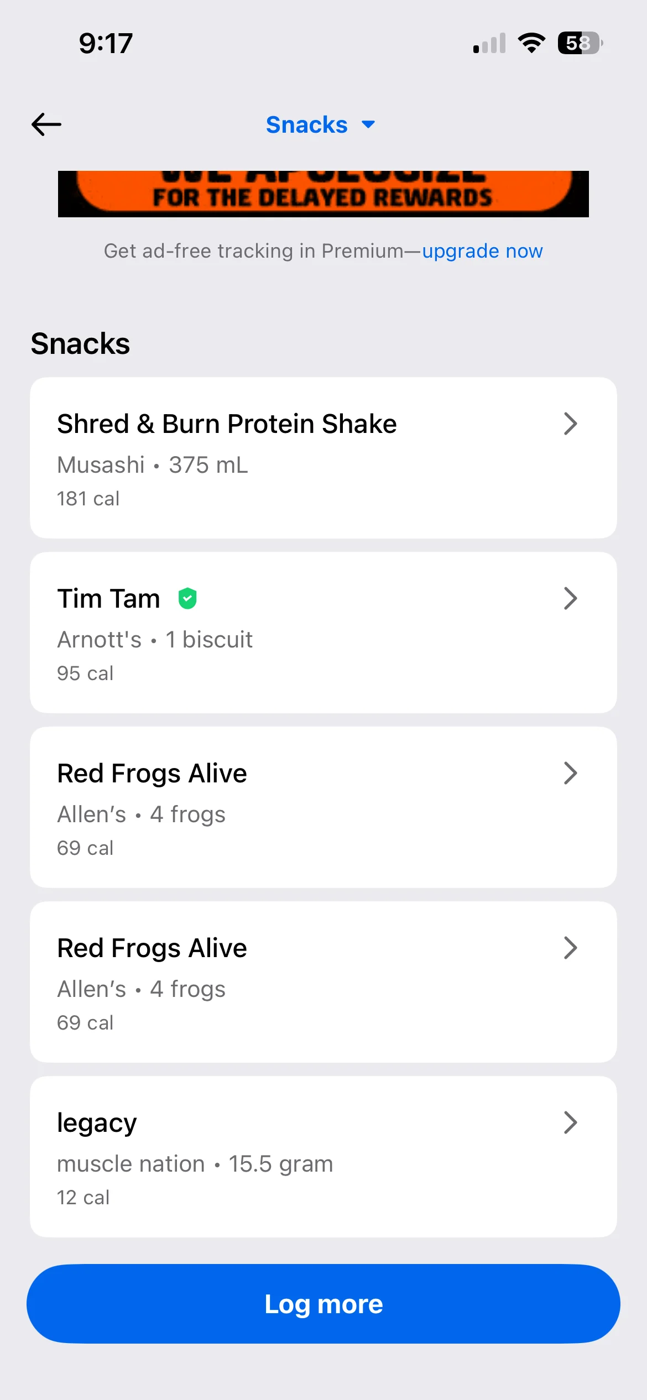
Task: Open the Snacks meal dropdown
Action: pos(307,125)
